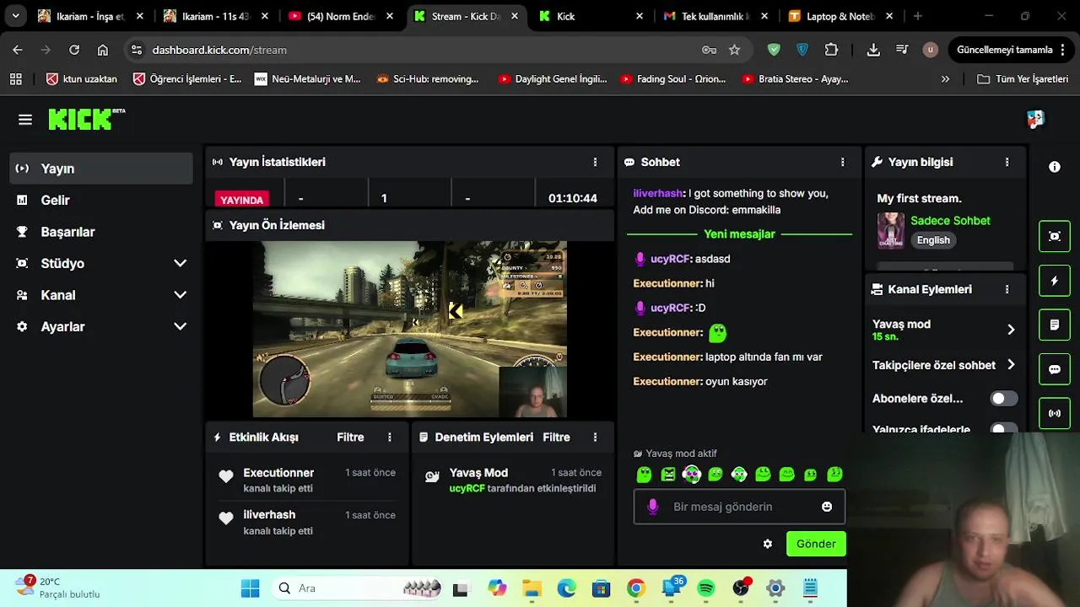Open Denetim Eylemleri Filtre dropdown
Screen dimensions: 1080x607
click(x=556, y=438)
